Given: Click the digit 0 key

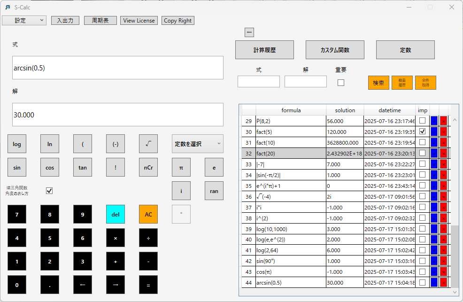Looking at the screenshot, I should pos(17,285).
